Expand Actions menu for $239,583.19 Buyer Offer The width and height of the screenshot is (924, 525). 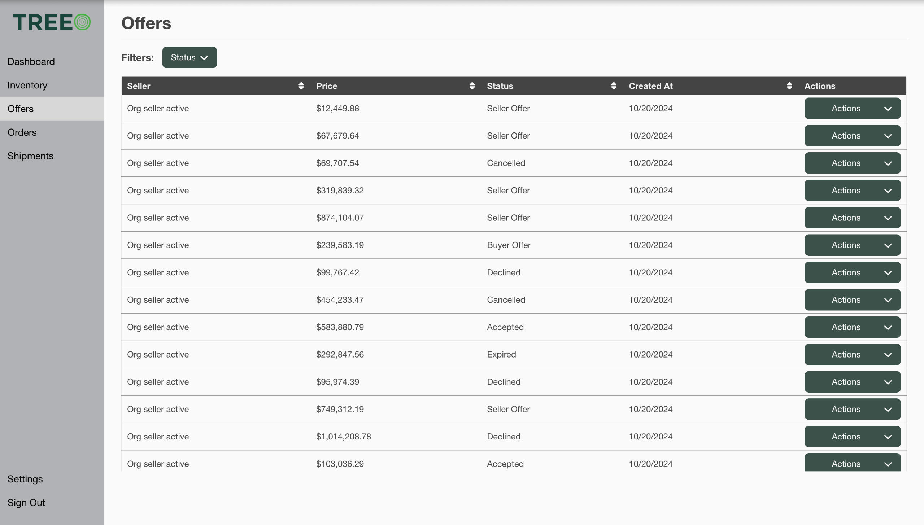(852, 245)
